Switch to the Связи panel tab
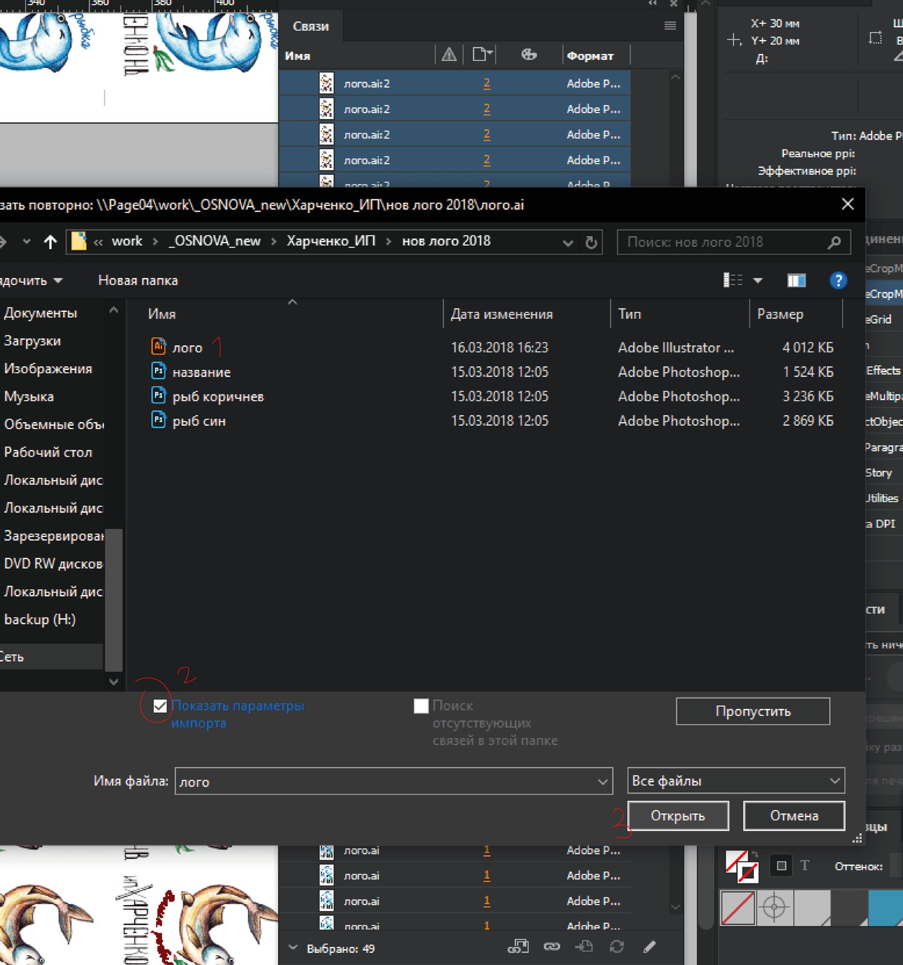The image size is (903, 965). pos(311,26)
